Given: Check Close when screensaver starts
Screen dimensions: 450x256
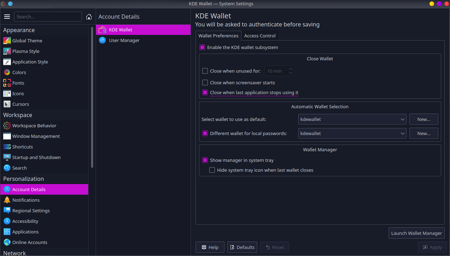Looking at the screenshot, I should 205,83.
